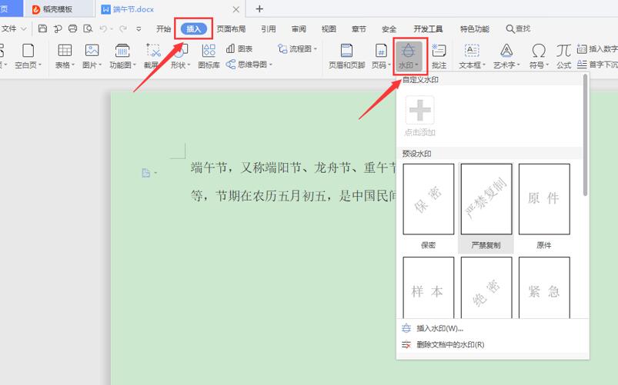Open Page number (页码) tool

[381, 56]
